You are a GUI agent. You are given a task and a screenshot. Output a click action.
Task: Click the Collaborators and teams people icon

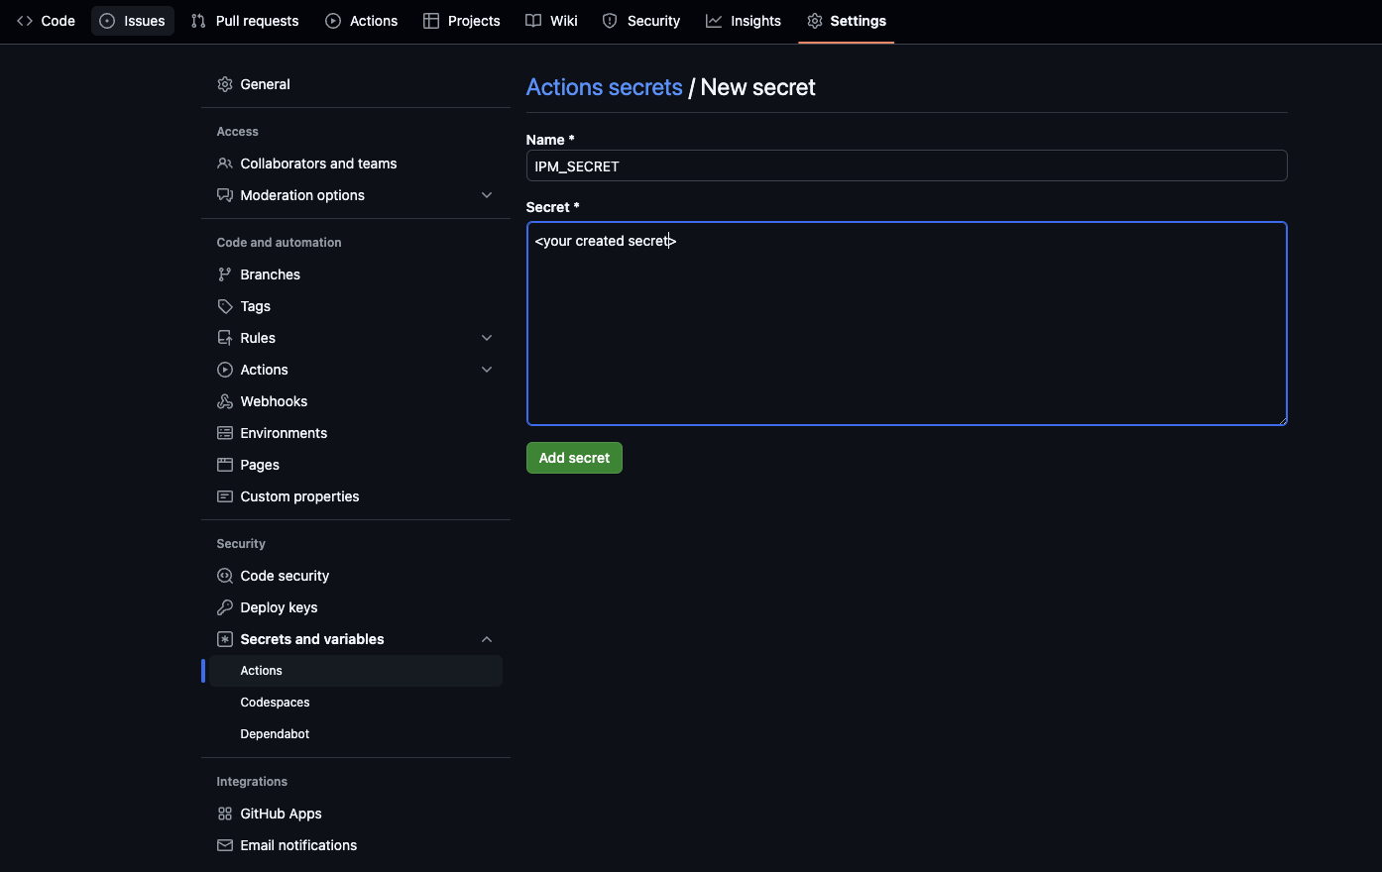click(x=225, y=163)
